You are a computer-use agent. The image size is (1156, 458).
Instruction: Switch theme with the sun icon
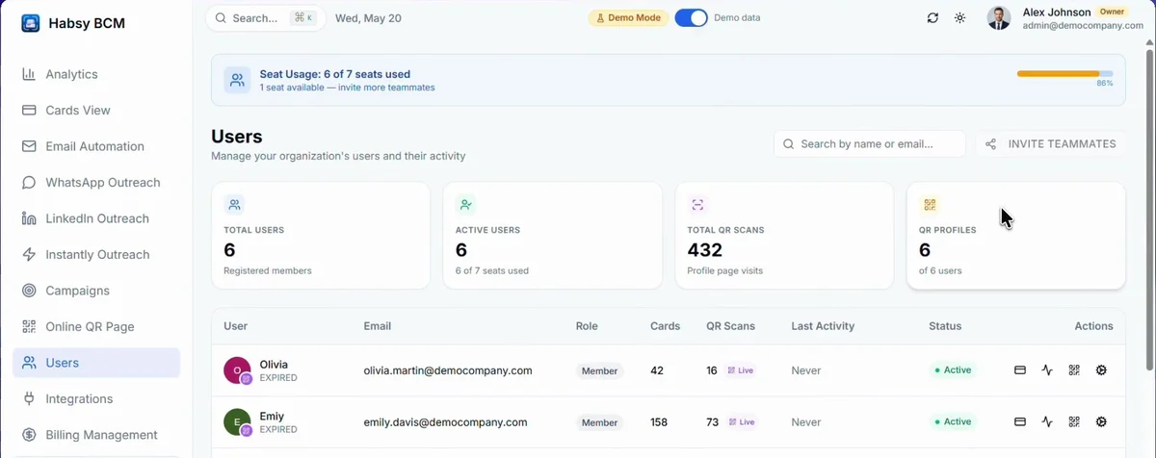point(959,18)
